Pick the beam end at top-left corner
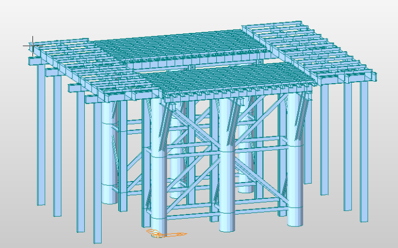This screenshot has height=248, width=398. [32, 61]
